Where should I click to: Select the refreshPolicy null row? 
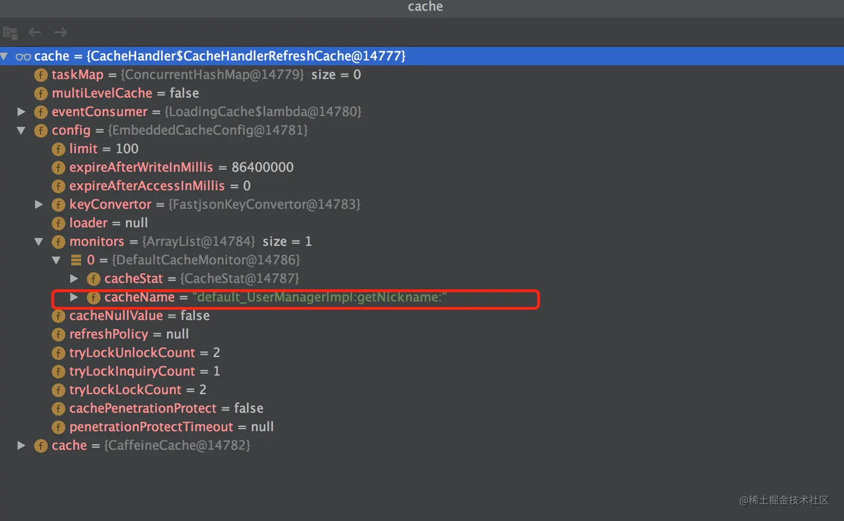coord(128,334)
